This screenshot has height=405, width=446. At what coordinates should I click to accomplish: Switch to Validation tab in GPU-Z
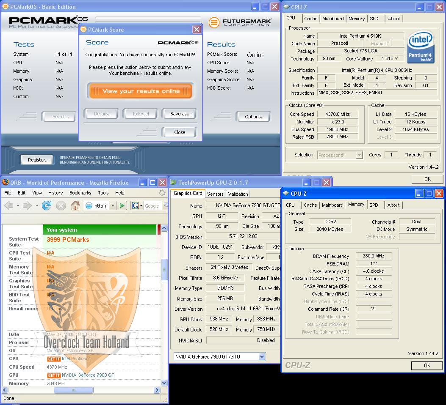tap(238, 194)
